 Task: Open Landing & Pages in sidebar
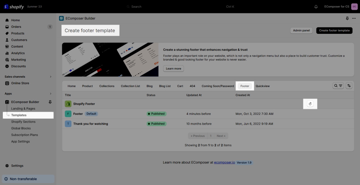pyautogui.click(x=23, y=109)
